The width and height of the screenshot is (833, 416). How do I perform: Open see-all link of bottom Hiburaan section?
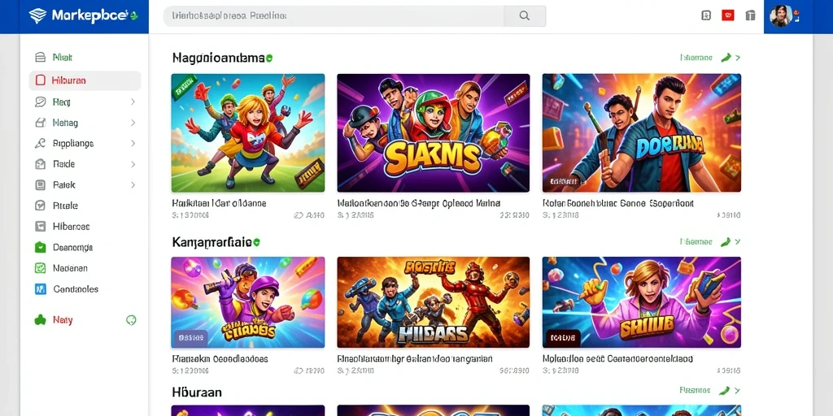click(696, 390)
